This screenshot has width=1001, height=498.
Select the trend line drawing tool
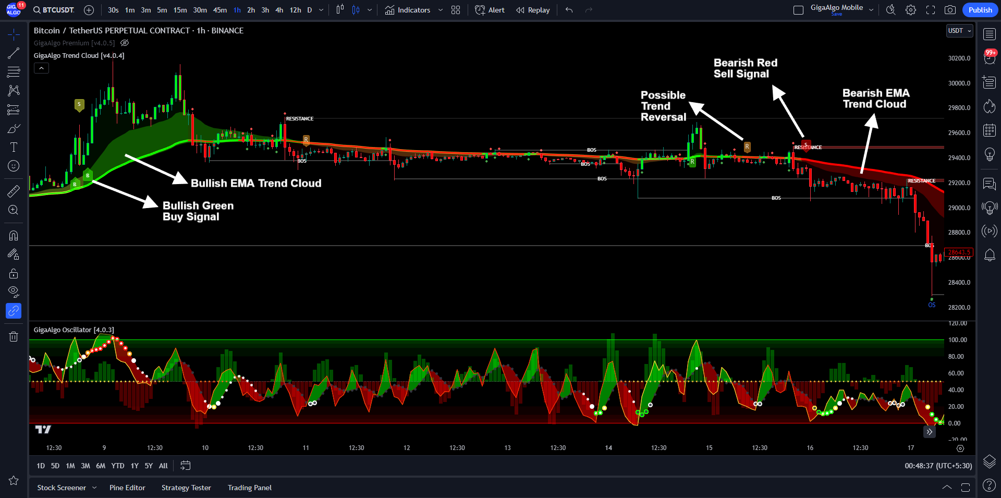pos(14,53)
